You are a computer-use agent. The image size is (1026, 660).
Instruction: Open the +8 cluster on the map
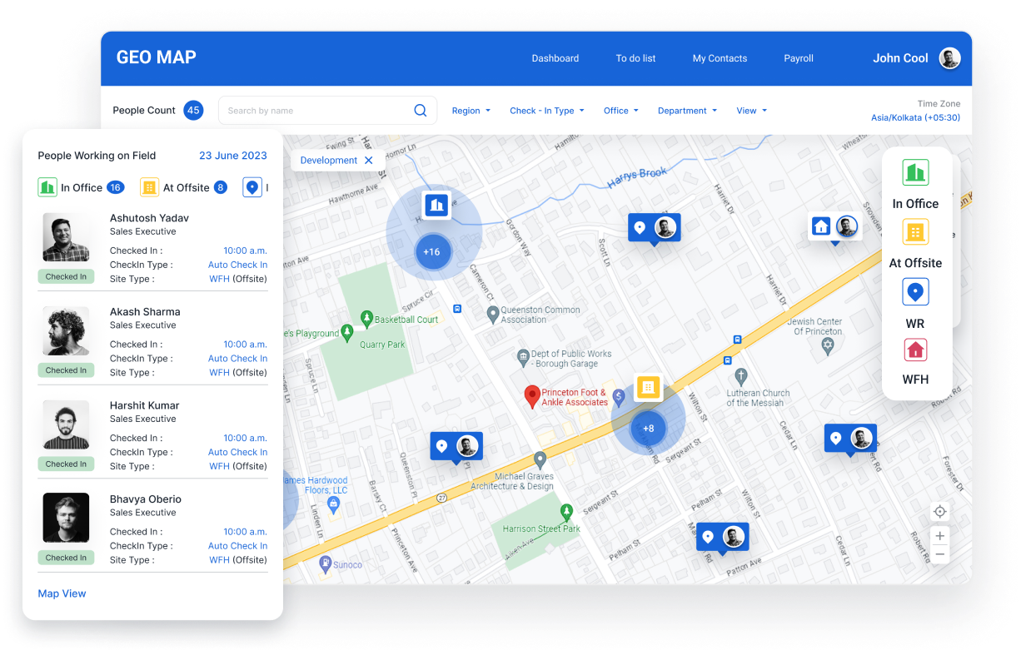[x=648, y=429]
